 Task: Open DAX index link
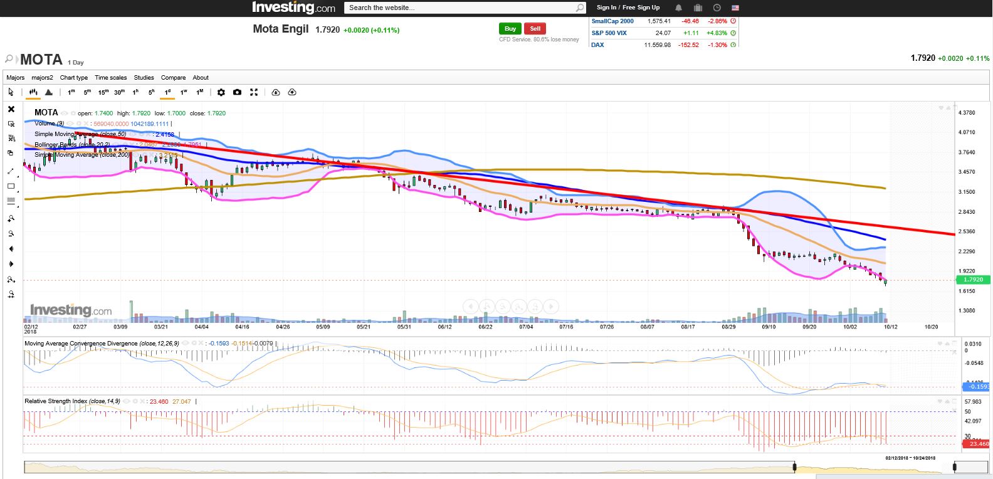coord(597,45)
